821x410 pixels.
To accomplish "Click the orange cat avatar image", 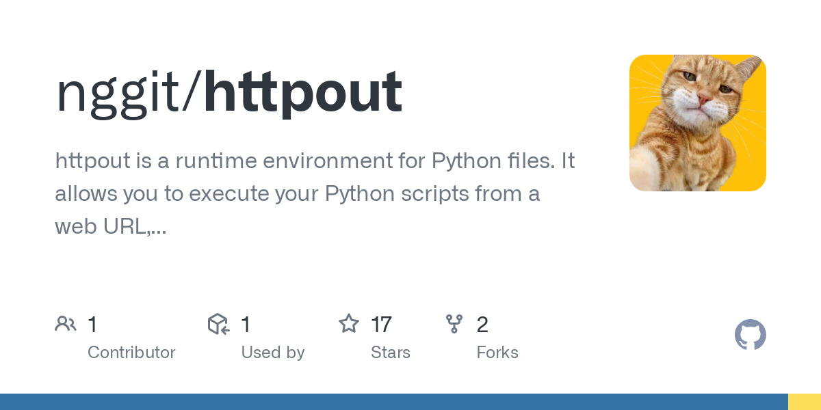I will pos(698,123).
